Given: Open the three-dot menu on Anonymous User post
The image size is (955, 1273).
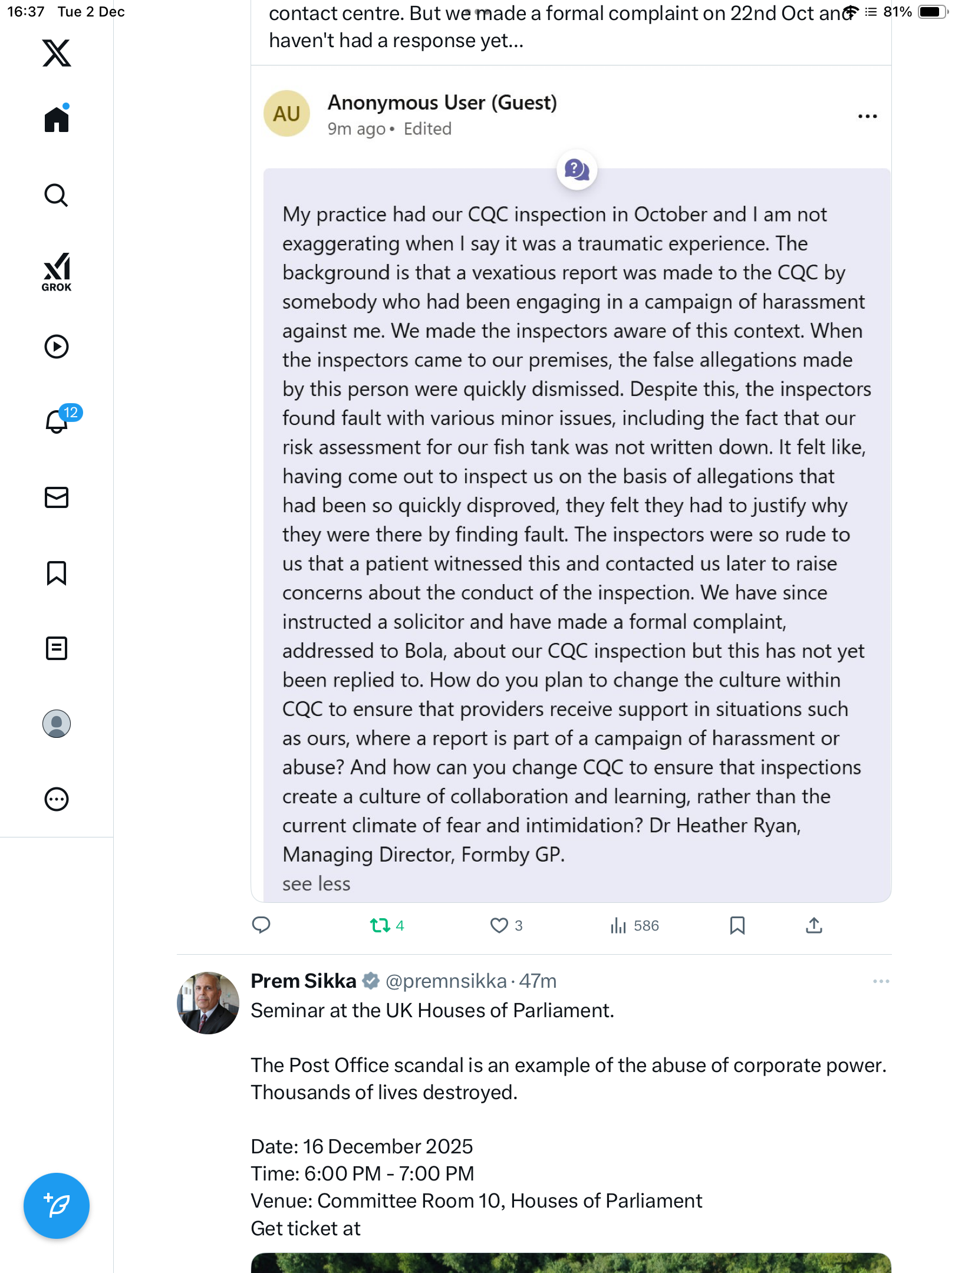Looking at the screenshot, I should (x=867, y=117).
